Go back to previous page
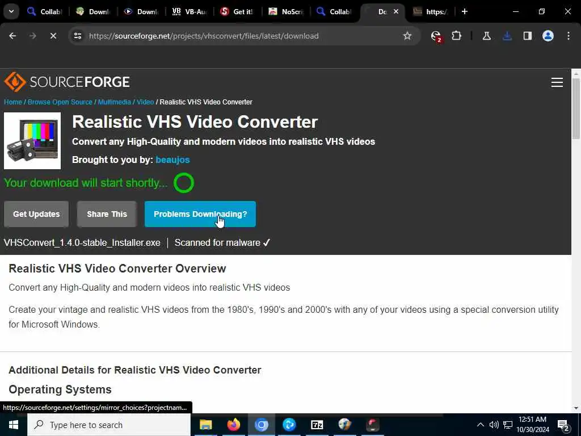The width and height of the screenshot is (581, 436). [12, 36]
